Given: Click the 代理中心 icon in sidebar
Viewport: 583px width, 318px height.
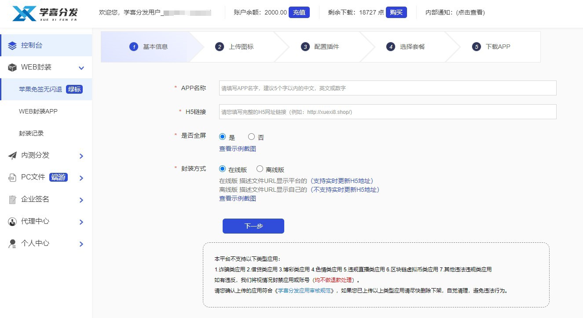Looking at the screenshot, I should click(x=12, y=221).
